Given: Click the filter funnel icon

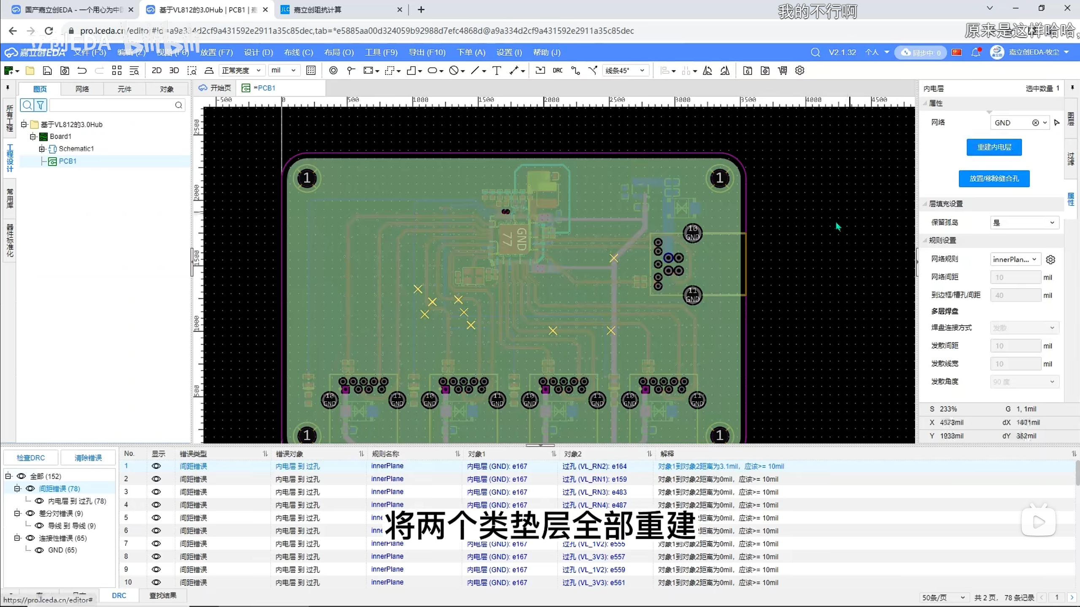Looking at the screenshot, I should [x=40, y=105].
